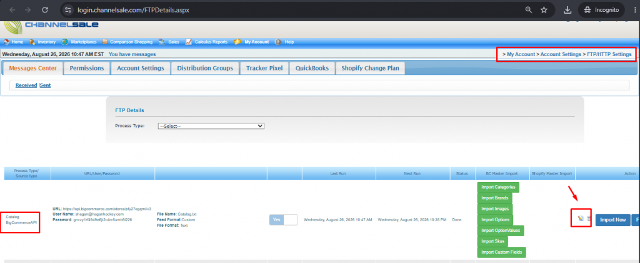The height and width of the screenshot is (263, 640).
Task: Click the Marketplaces globe icon
Action: (64, 42)
